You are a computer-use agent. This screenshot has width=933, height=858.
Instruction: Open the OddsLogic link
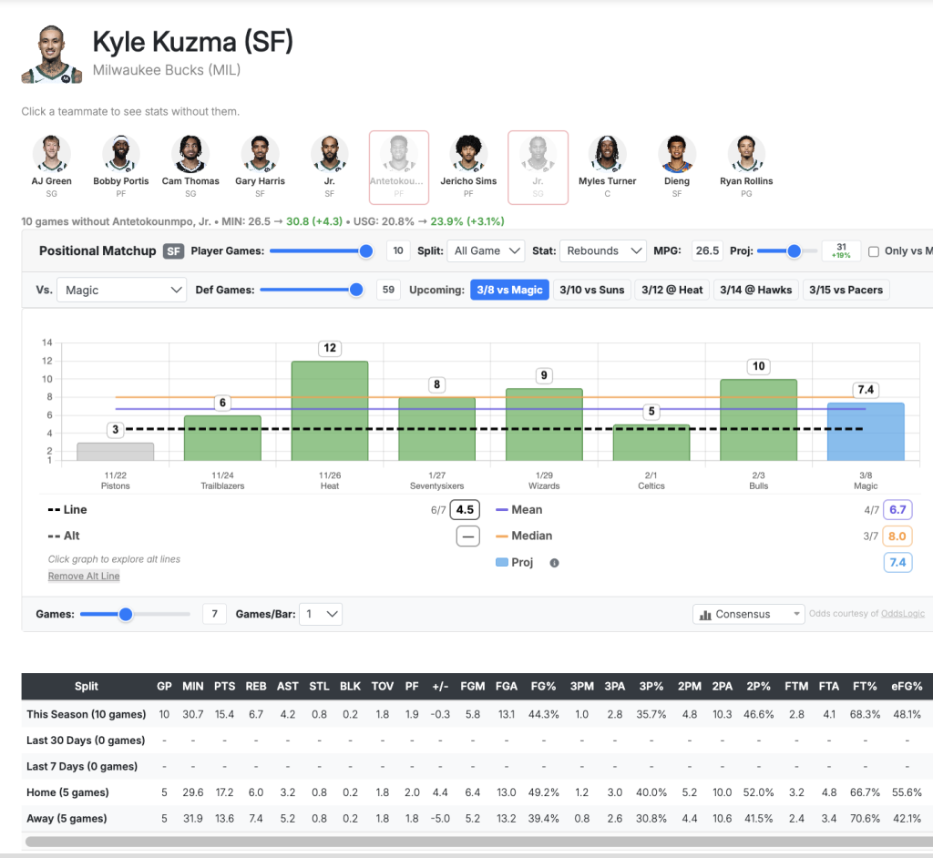(902, 614)
